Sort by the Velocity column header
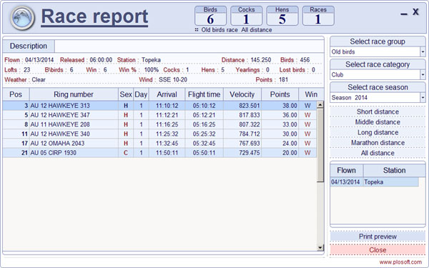The width and height of the screenshot is (429, 268). [242, 94]
